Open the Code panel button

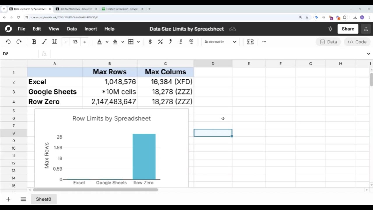click(x=357, y=42)
